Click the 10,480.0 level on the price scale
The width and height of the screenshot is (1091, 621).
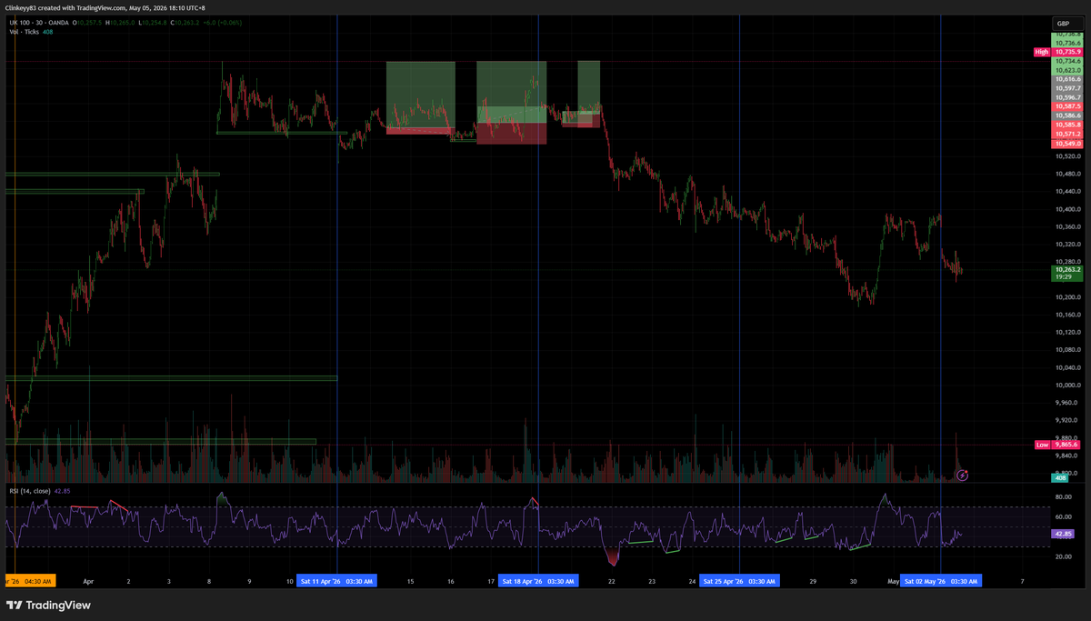(x=1067, y=174)
